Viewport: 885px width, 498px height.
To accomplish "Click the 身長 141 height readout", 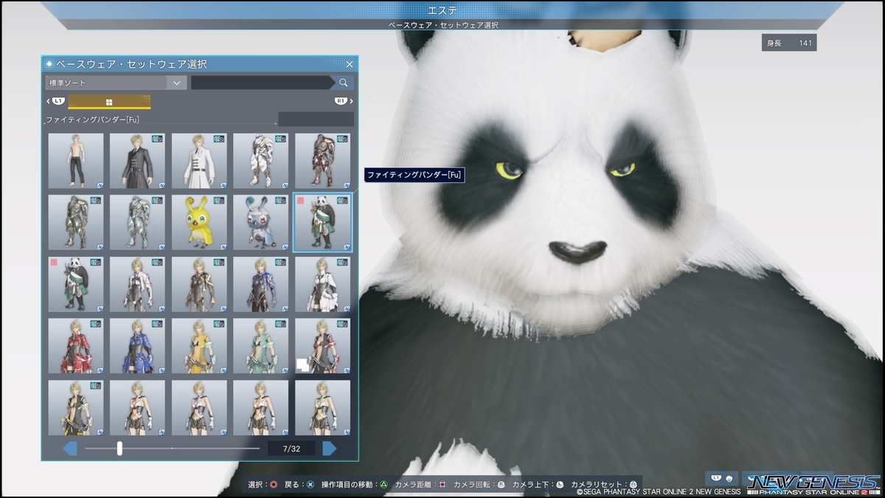I will point(789,44).
